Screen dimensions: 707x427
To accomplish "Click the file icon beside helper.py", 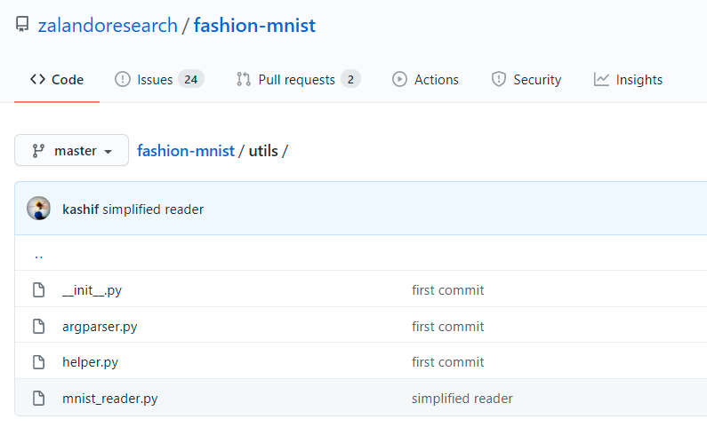I will [38, 362].
